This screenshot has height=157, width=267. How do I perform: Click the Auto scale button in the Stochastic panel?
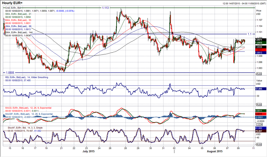pyautogui.click(x=259, y=145)
